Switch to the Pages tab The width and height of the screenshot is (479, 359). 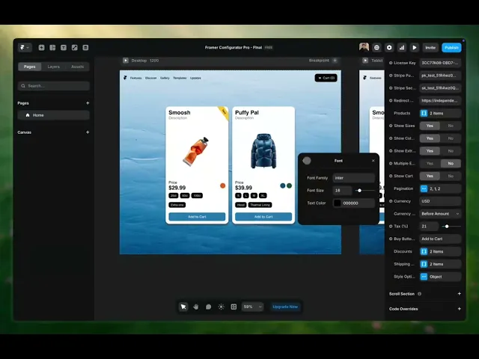[30, 67]
